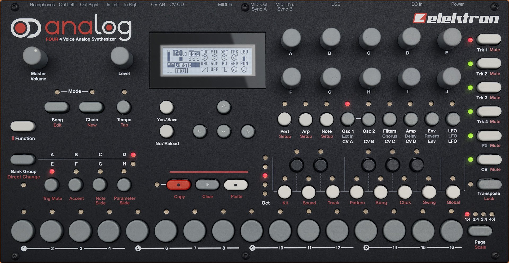This screenshot has width=509, height=263.
Task: Click the red Record/Copy button
Action: point(178,185)
